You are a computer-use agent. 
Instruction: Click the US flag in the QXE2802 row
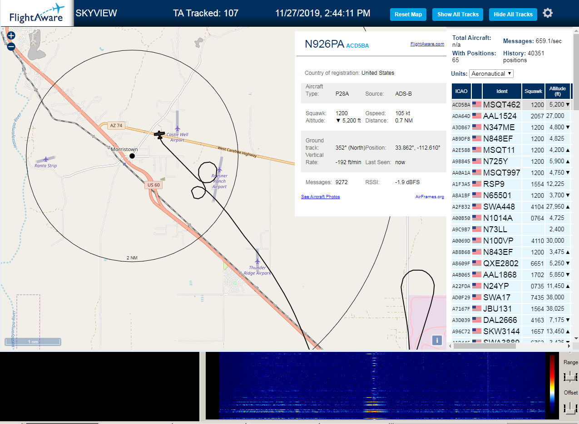[476, 263]
